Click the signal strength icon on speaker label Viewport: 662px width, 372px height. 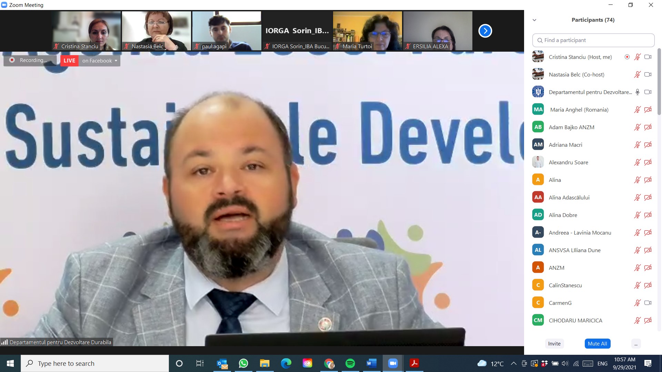(4, 342)
